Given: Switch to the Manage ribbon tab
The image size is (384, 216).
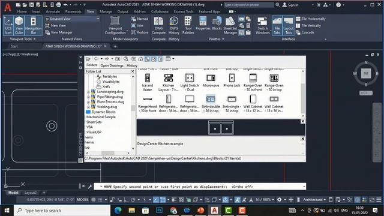Looking at the screenshot, I should pos(106,11).
